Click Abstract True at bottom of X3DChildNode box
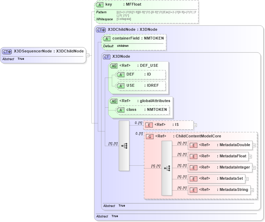This screenshot has width=265, height=222. (107, 216)
